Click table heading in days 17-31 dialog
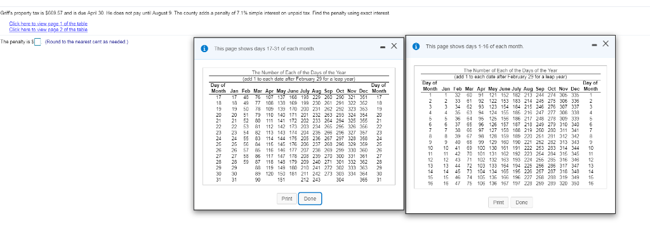This screenshot has height=231, width=650. coord(299,72)
